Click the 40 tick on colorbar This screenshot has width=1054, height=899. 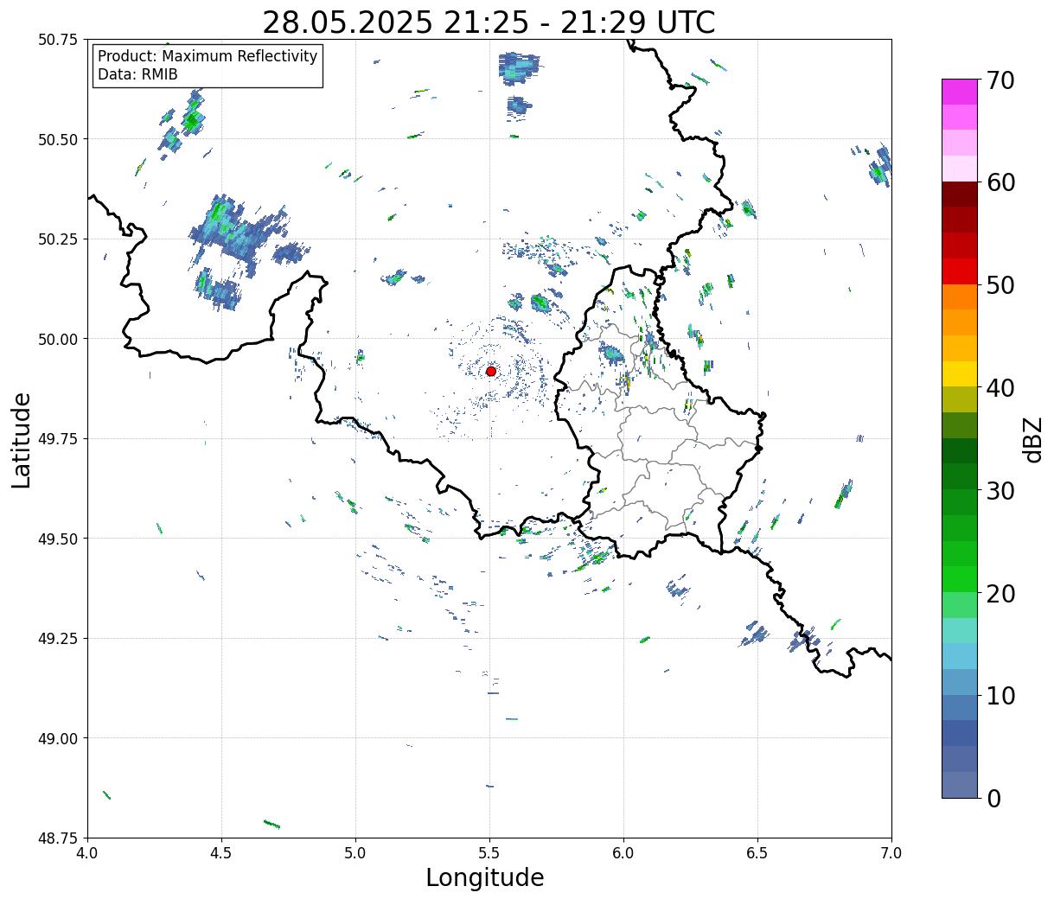pyautogui.click(x=1000, y=387)
